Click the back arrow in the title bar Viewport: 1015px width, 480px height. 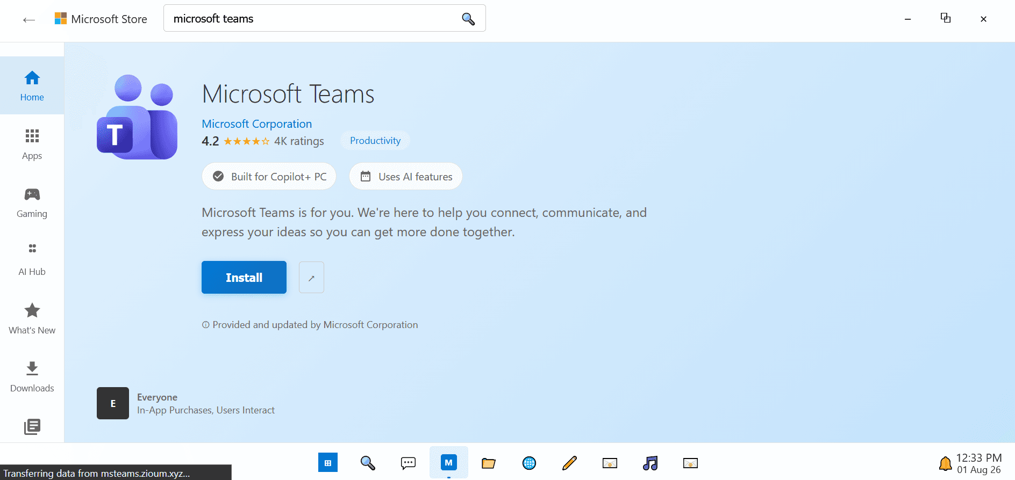(29, 20)
